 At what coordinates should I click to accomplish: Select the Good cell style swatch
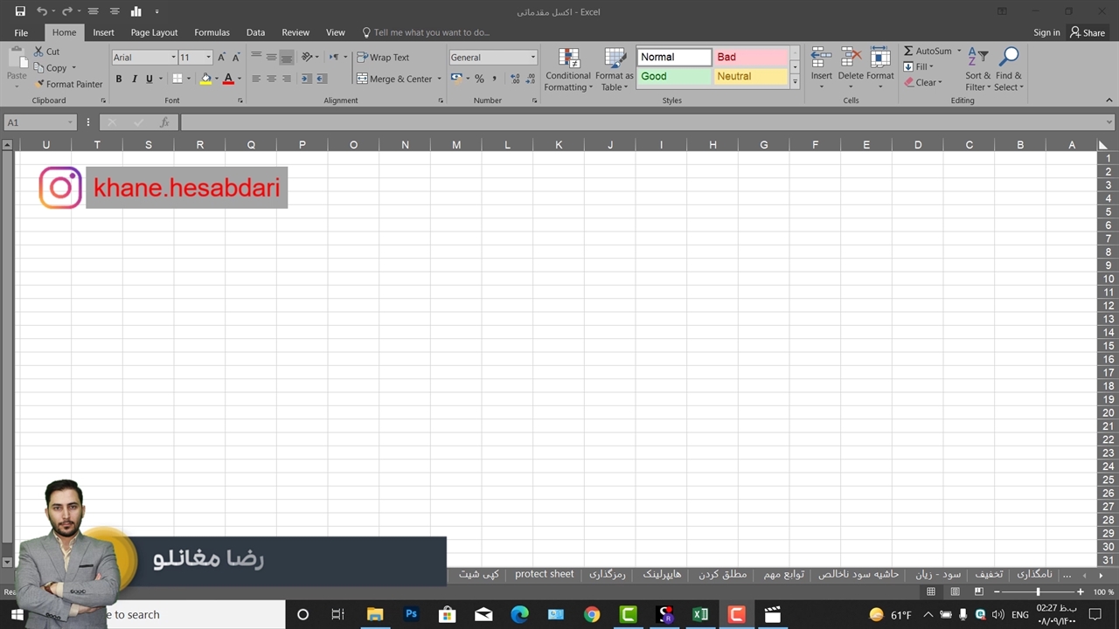674,76
